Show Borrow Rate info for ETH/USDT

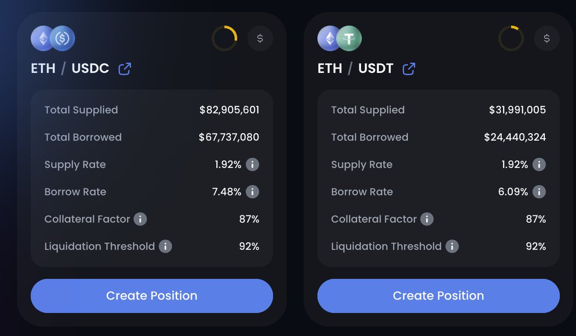point(539,192)
